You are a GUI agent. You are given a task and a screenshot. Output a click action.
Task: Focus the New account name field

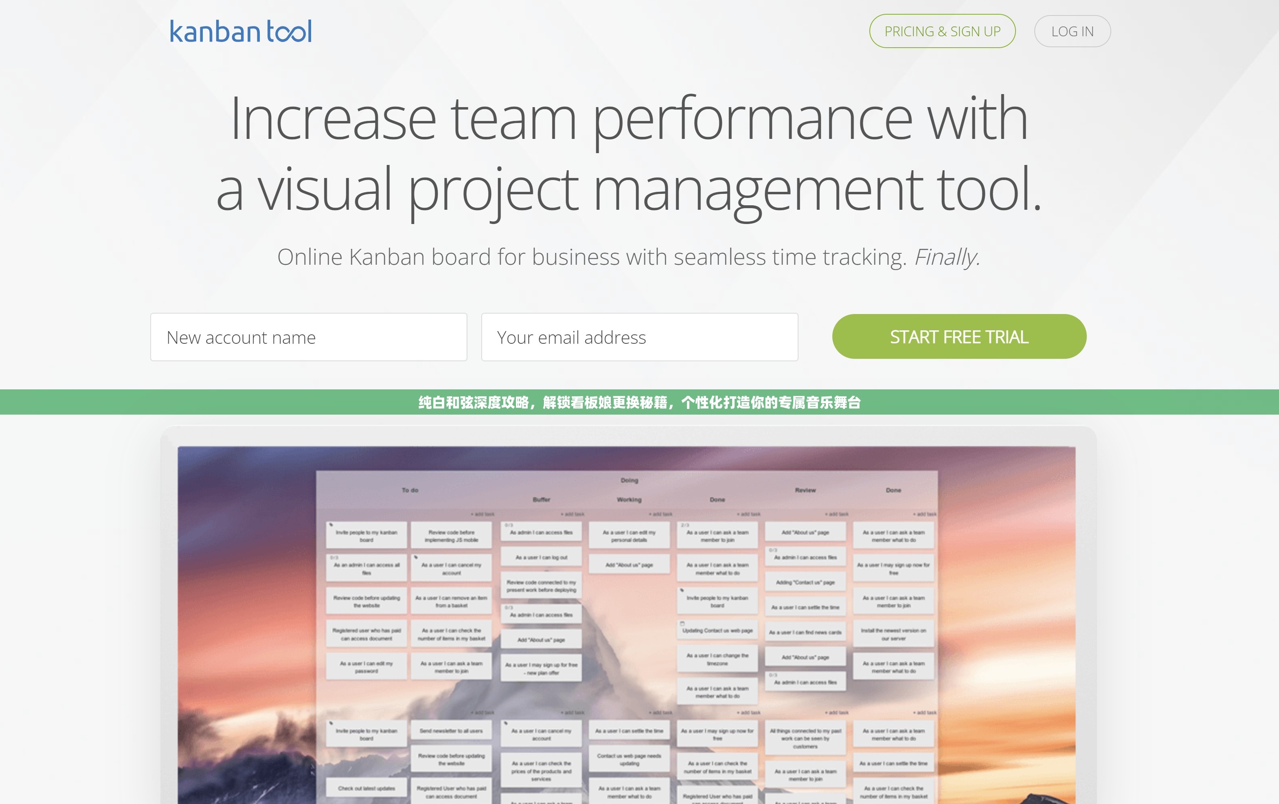coord(308,337)
